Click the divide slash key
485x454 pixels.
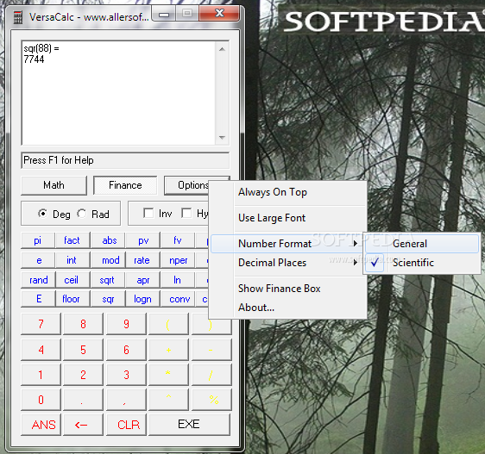[x=211, y=375]
